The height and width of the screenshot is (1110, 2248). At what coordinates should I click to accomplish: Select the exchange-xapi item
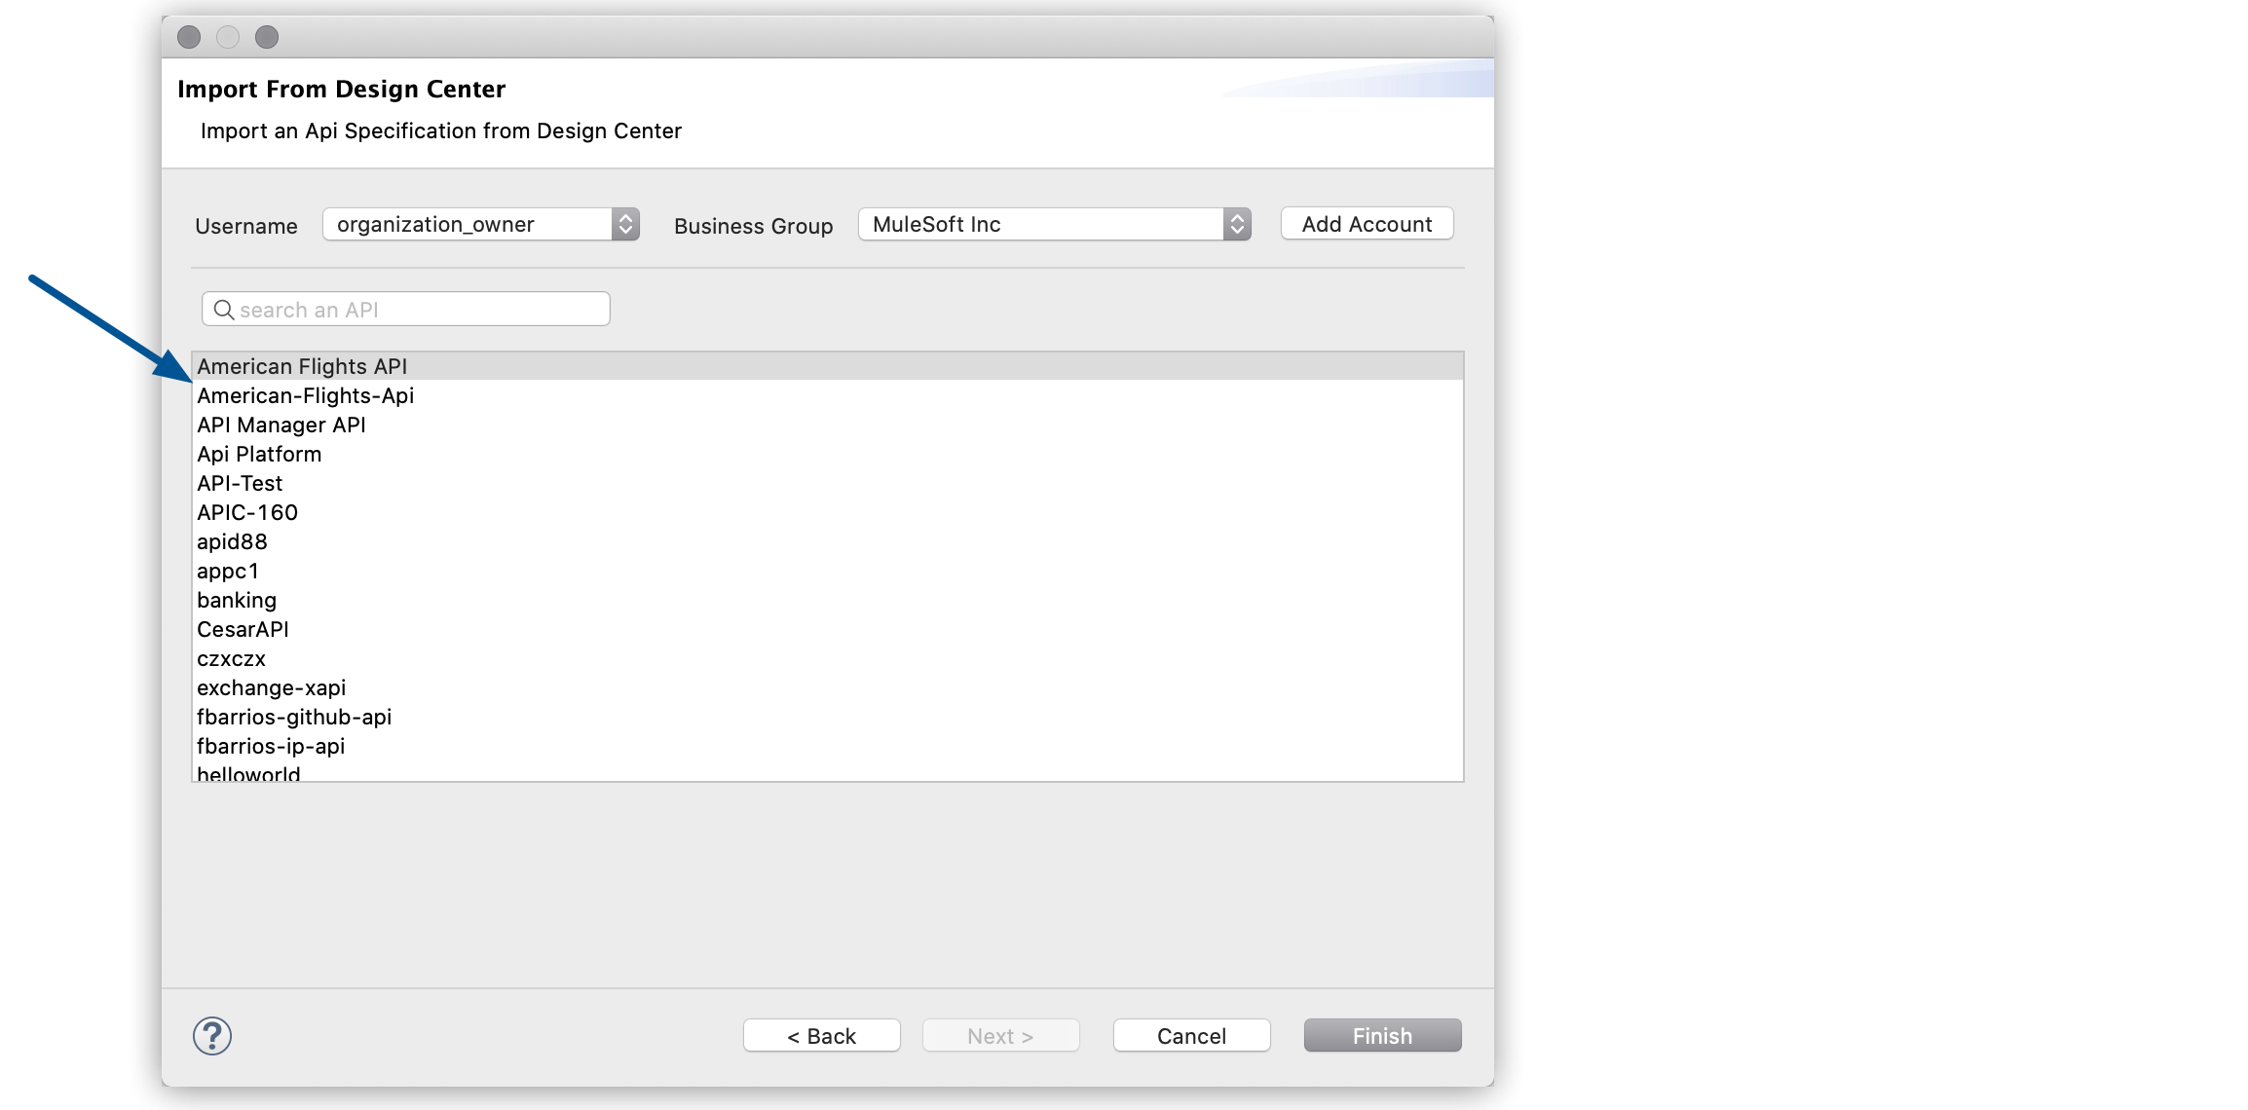pyautogui.click(x=272, y=687)
